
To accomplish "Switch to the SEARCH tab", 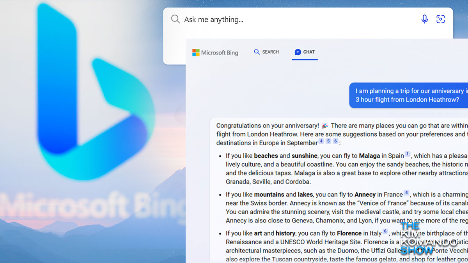I will pos(266,52).
